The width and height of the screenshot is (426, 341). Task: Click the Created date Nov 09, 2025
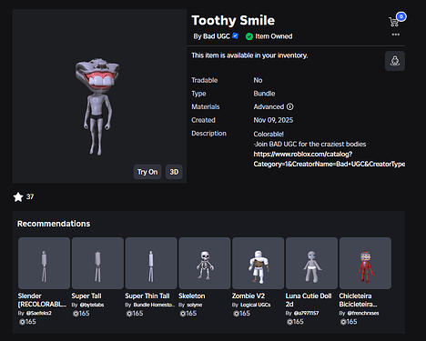[x=273, y=120]
